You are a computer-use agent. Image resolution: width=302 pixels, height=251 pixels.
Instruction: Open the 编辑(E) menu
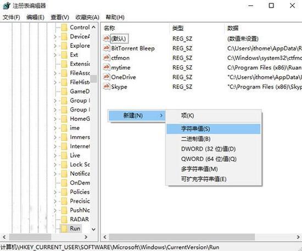36,18
